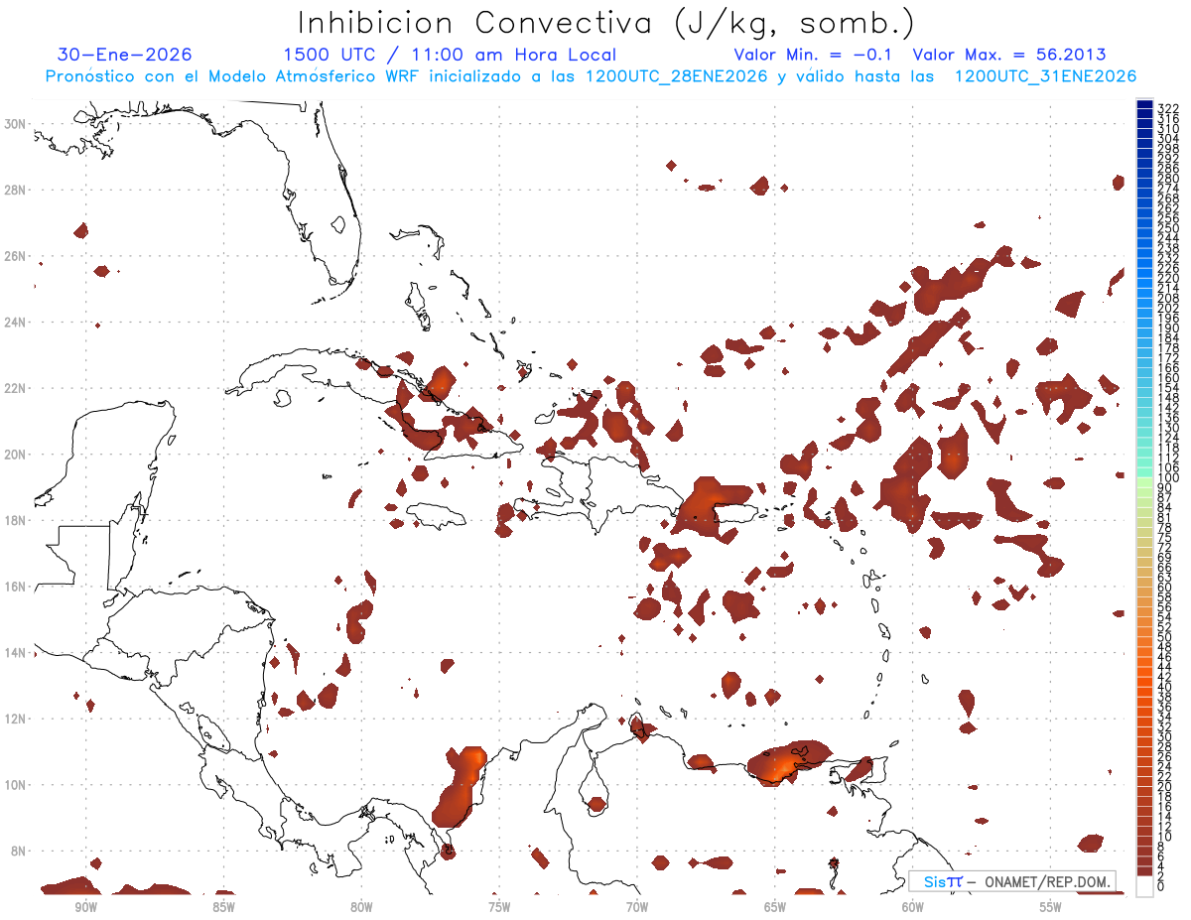Click the '22N' latitude label
1191x920 pixels.
14,387
